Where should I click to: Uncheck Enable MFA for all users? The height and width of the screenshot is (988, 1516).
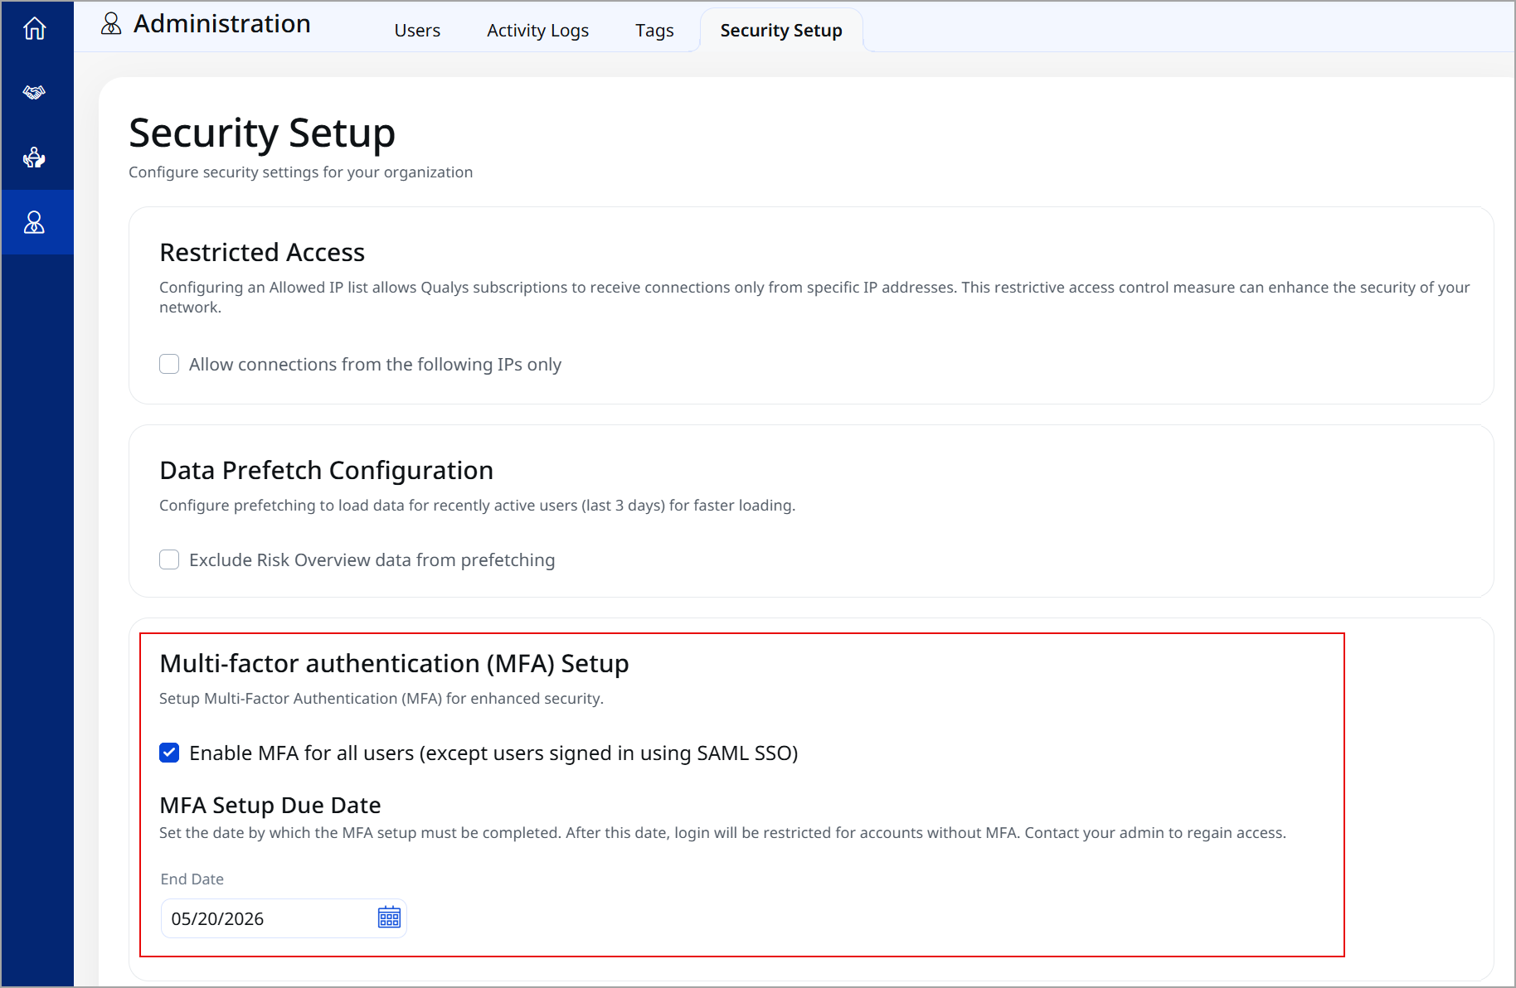169,753
